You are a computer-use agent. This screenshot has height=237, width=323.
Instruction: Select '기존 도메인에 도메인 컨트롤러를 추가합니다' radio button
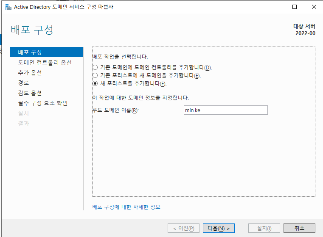95,67
